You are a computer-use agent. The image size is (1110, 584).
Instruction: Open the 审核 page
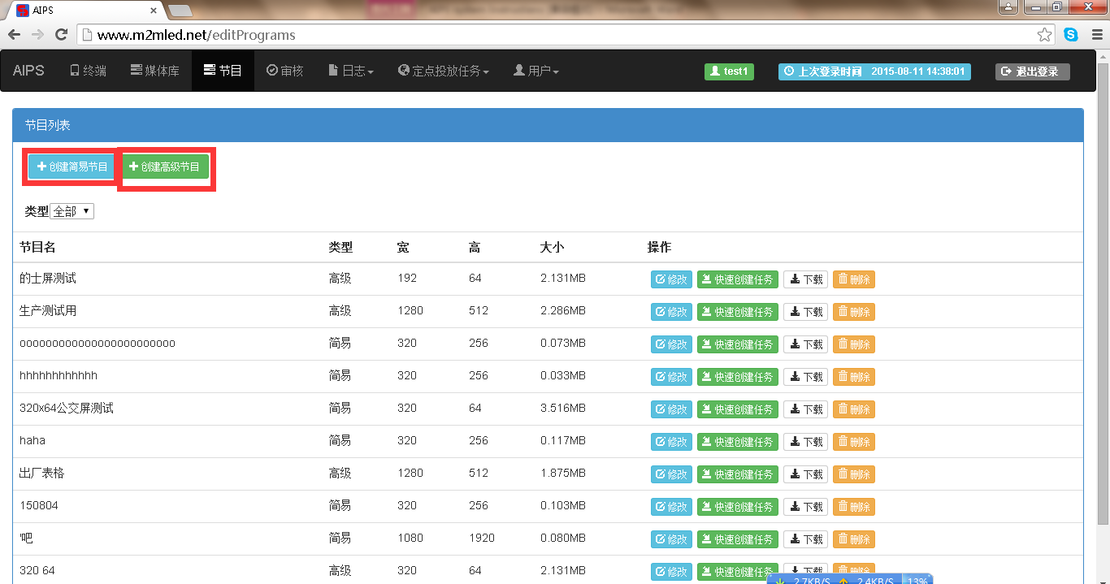285,71
